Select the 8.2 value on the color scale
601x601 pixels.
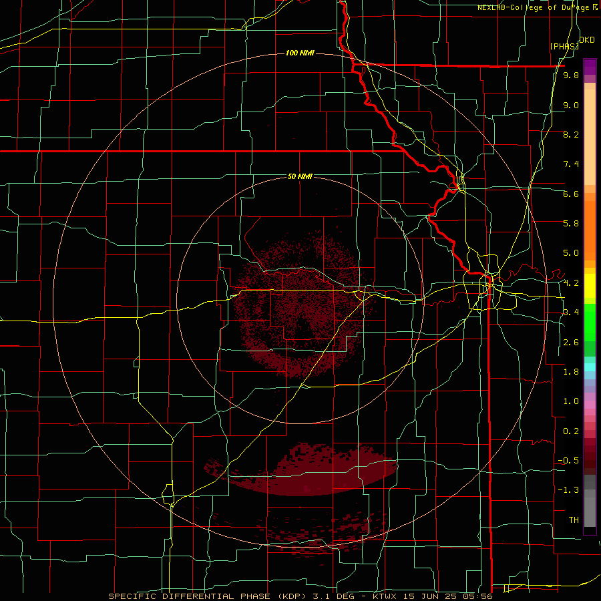[571, 134]
